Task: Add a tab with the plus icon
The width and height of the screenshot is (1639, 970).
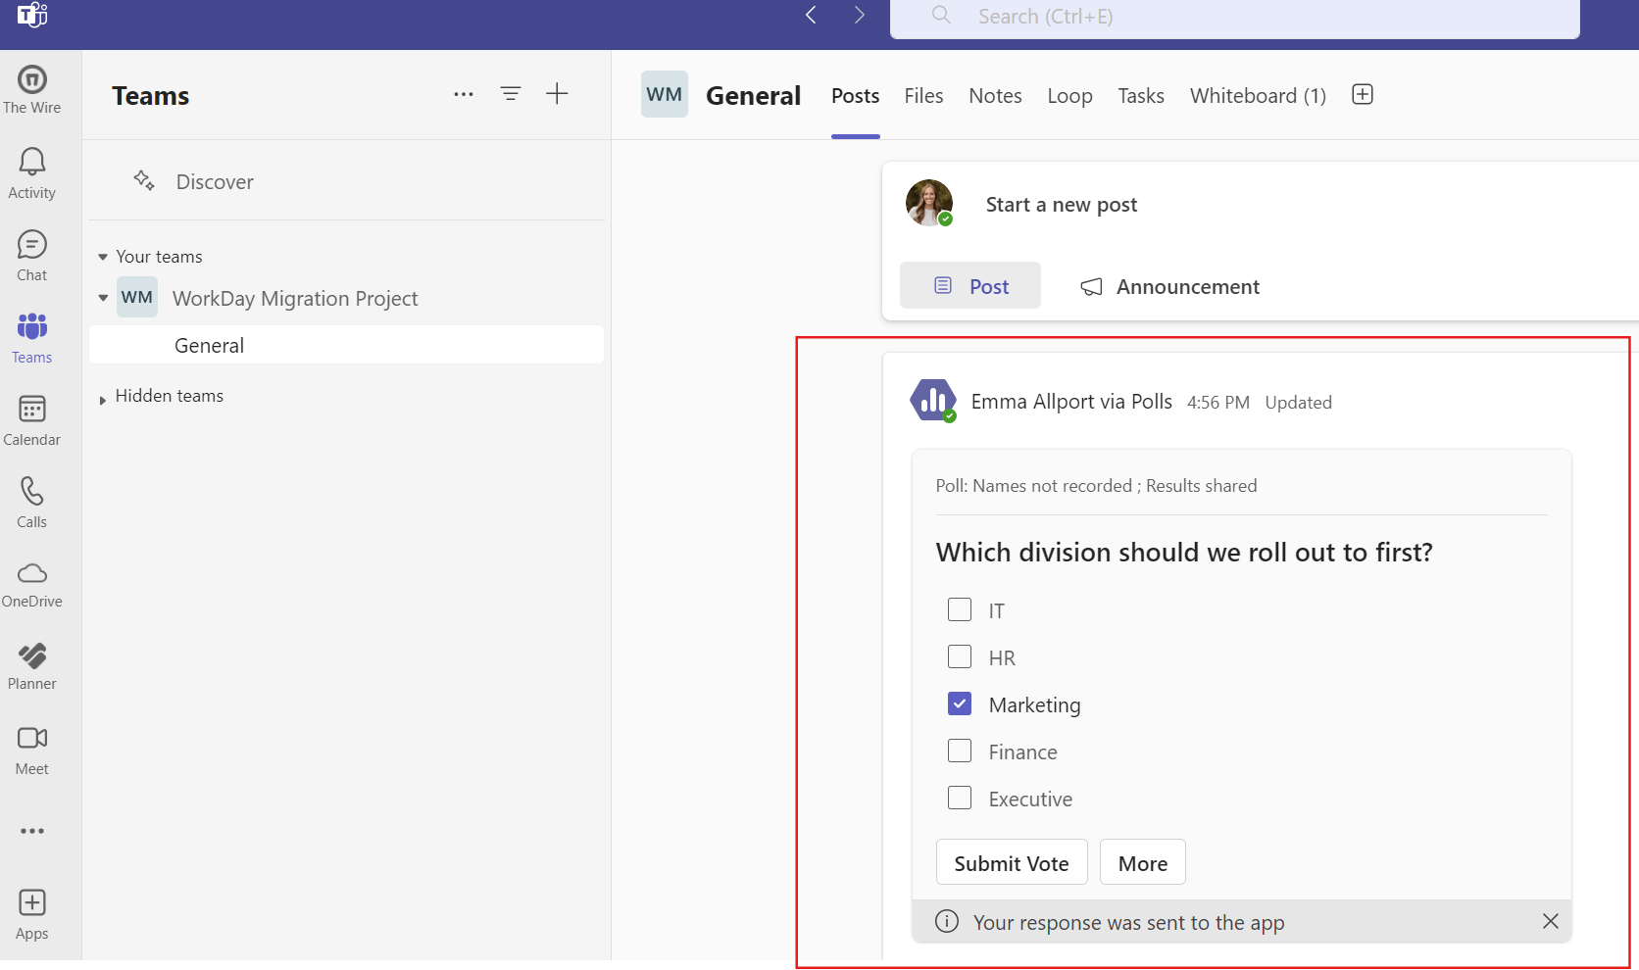Action: click(x=1363, y=94)
